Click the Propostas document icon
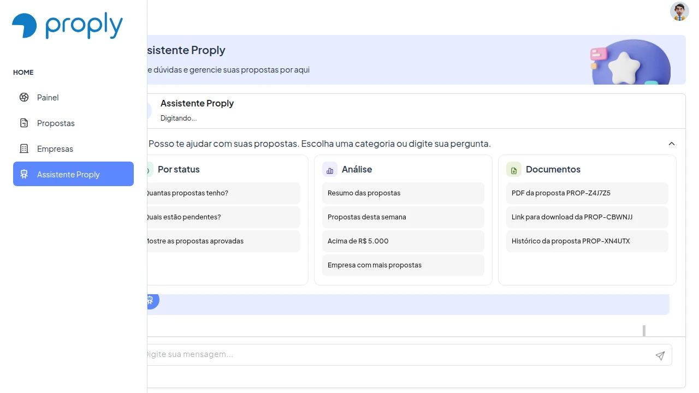The height and width of the screenshot is (393, 699). [x=24, y=123]
